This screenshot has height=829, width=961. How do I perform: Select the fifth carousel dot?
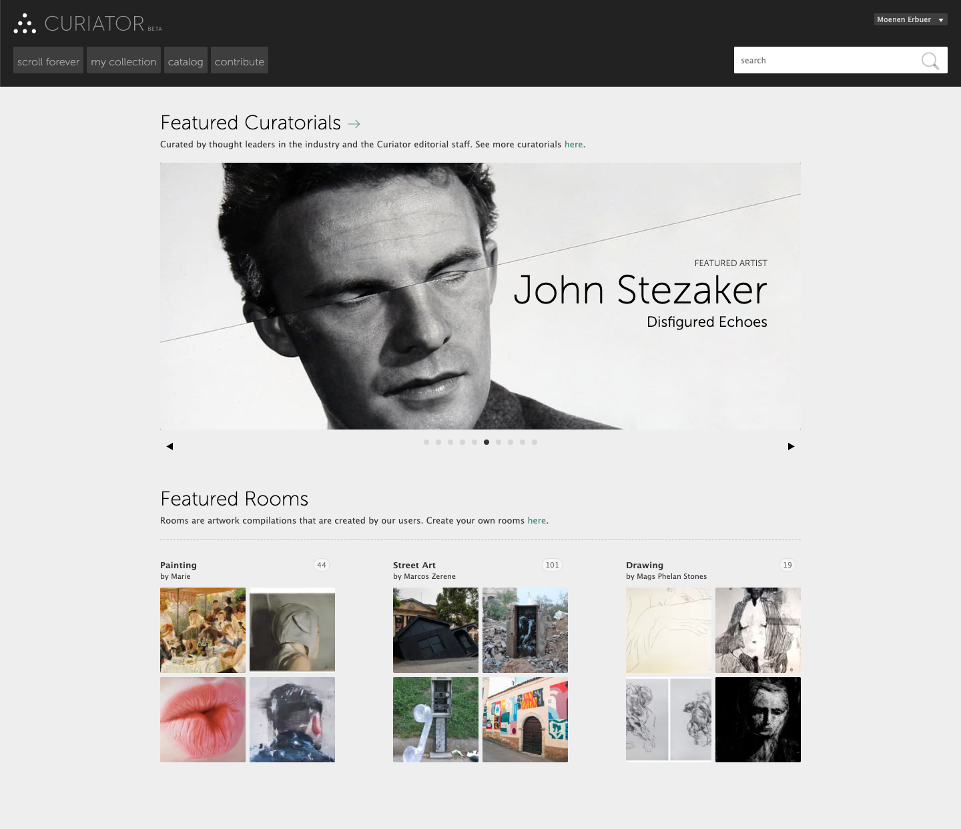(474, 442)
